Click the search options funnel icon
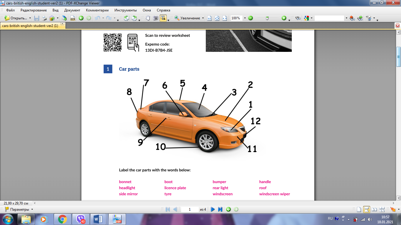This screenshot has width=401, height=225. (x=368, y=18)
